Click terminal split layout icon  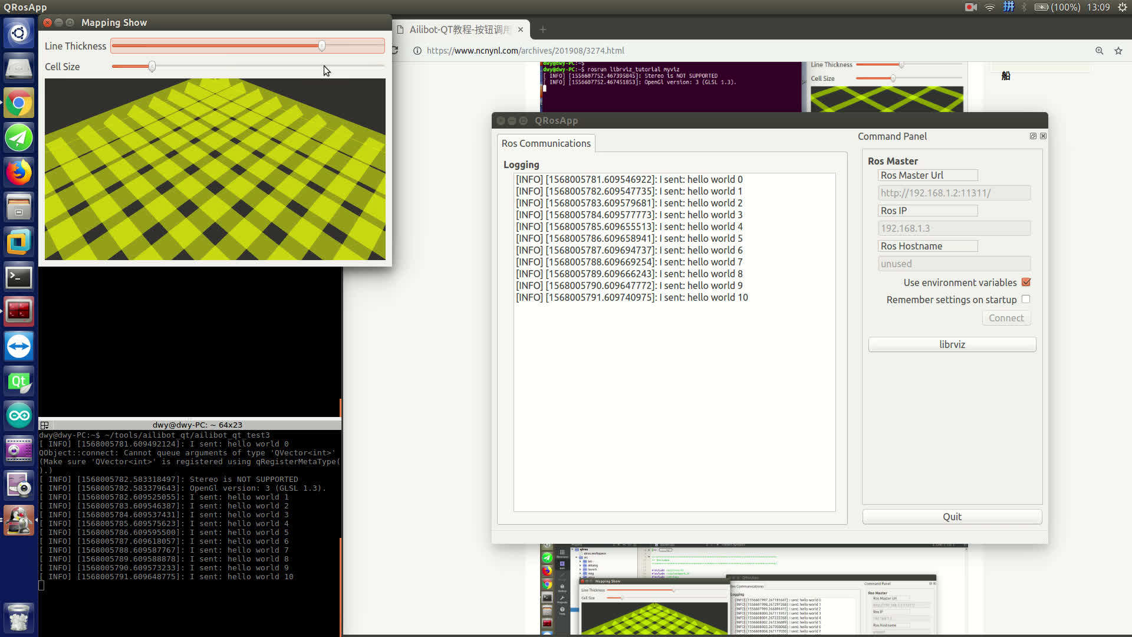pyautogui.click(x=44, y=425)
